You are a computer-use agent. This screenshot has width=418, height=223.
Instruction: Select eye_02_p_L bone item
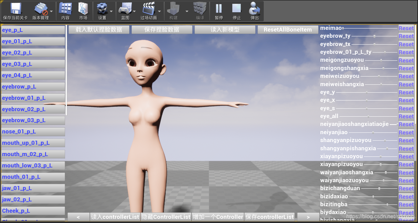point(33,53)
